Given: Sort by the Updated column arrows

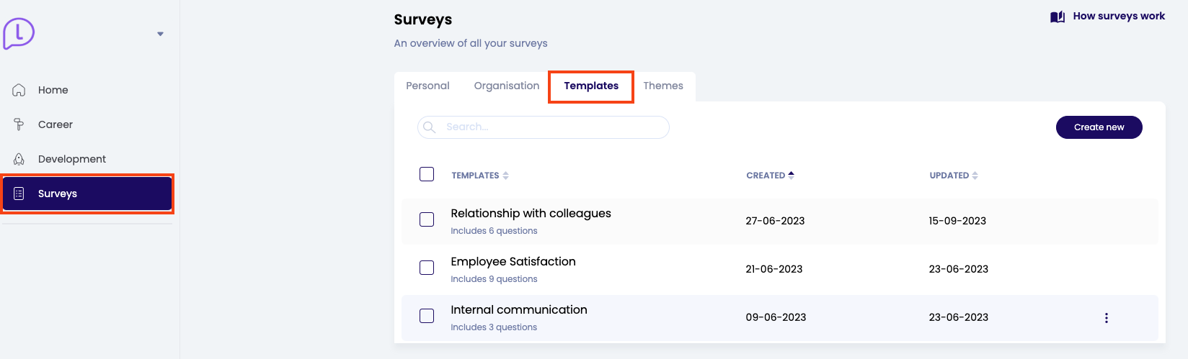Looking at the screenshot, I should [975, 176].
